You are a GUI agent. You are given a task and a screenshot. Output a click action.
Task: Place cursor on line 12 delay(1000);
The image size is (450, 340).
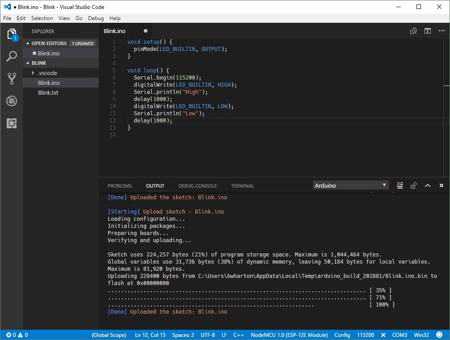(x=153, y=121)
